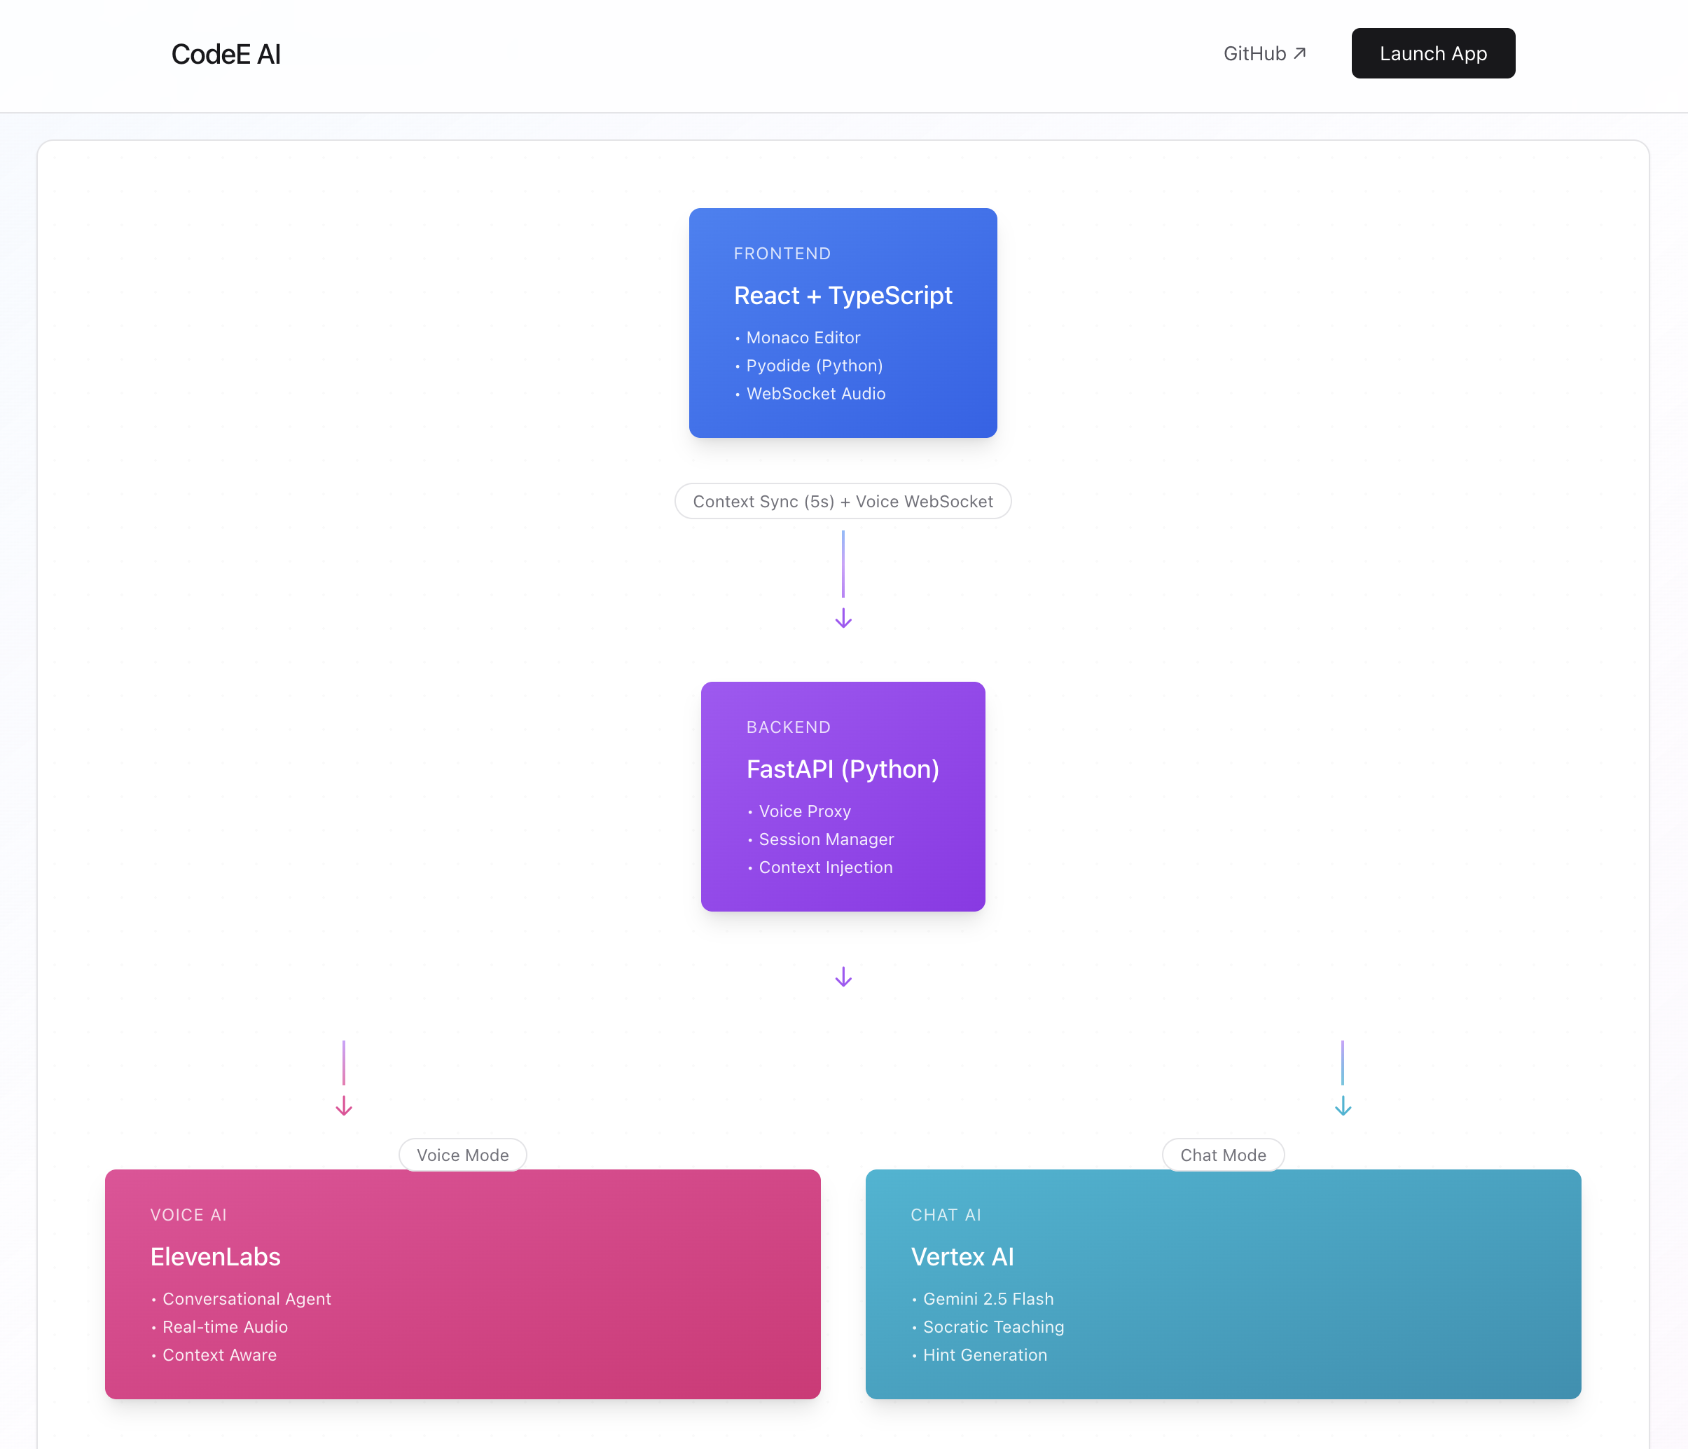
Task: Click the WebSocket Audio bullet item
Action: 815,394
